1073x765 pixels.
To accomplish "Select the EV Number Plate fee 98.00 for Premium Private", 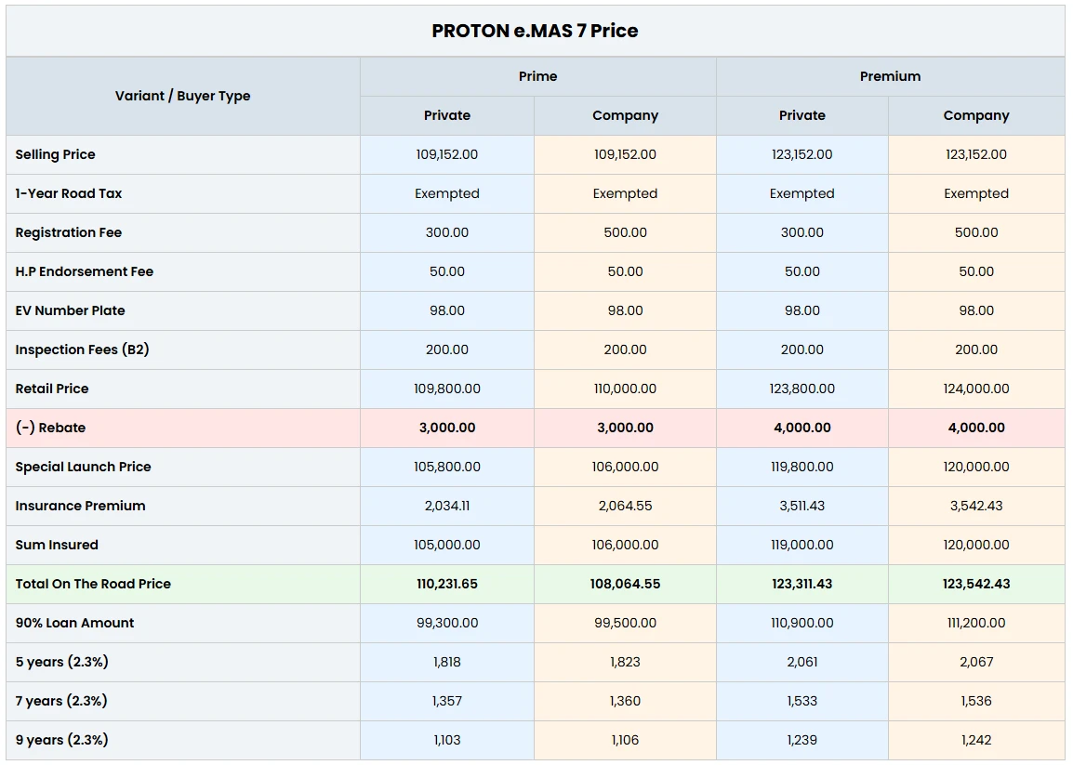I will click(x=801, y=310).
